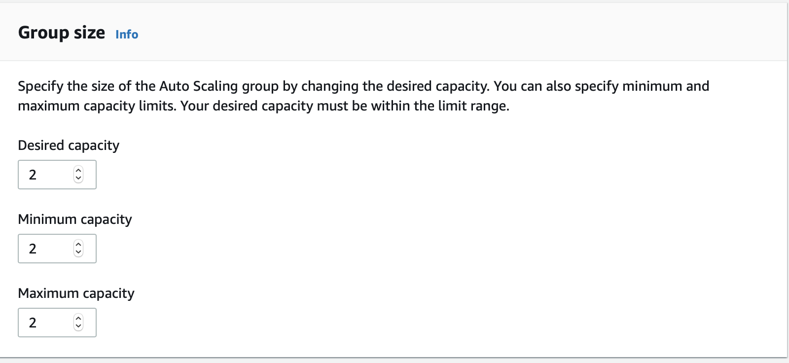The width and height of the screenshot is (789, 363).
Task: Open the Info link beside Group size
Action: pyautogui.click(x=127, y=35)
